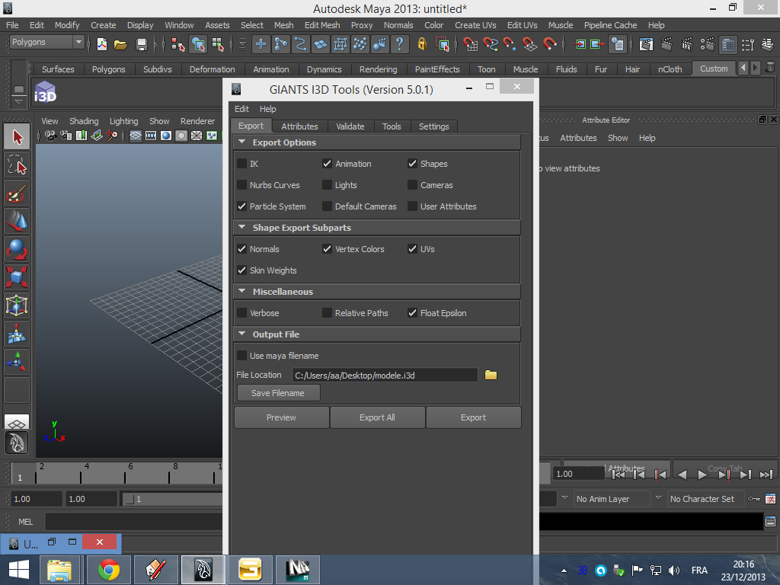The image size is (780, 585).
Task: Check the Lights export option
Action: coord(327,185)
